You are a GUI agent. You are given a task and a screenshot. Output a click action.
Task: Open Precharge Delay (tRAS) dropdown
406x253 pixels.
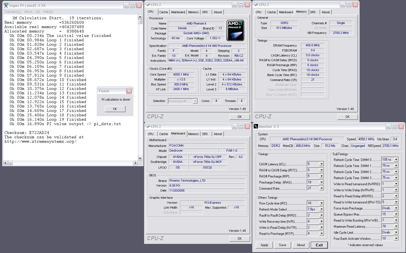pos(322,182)
